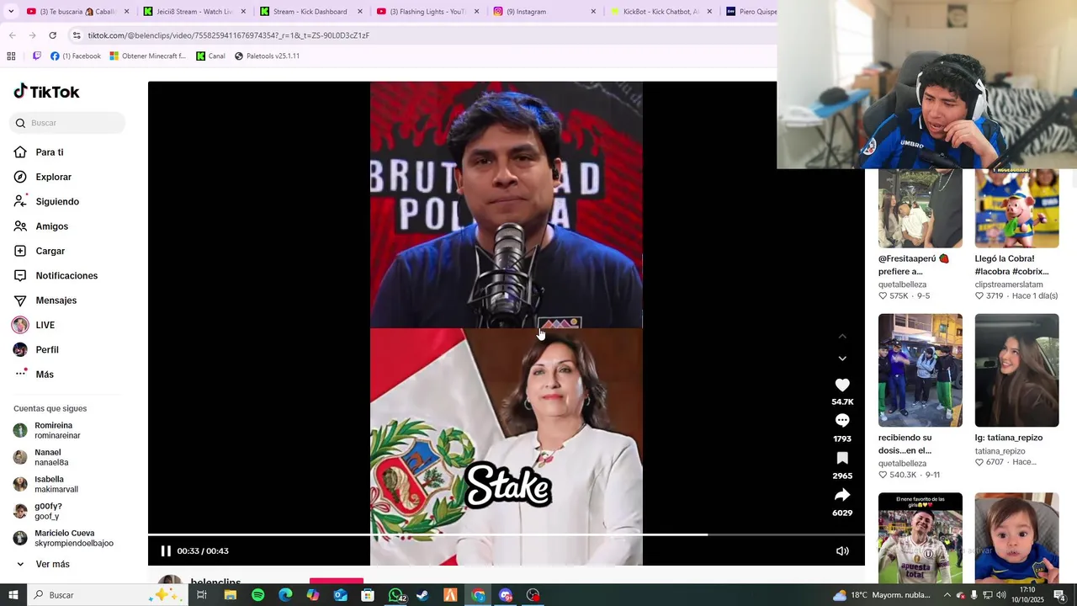The width and height of the screenshot is (1077, 606).
Task: Click the tatiana_repizo author name
Action: coord(1000,451)
